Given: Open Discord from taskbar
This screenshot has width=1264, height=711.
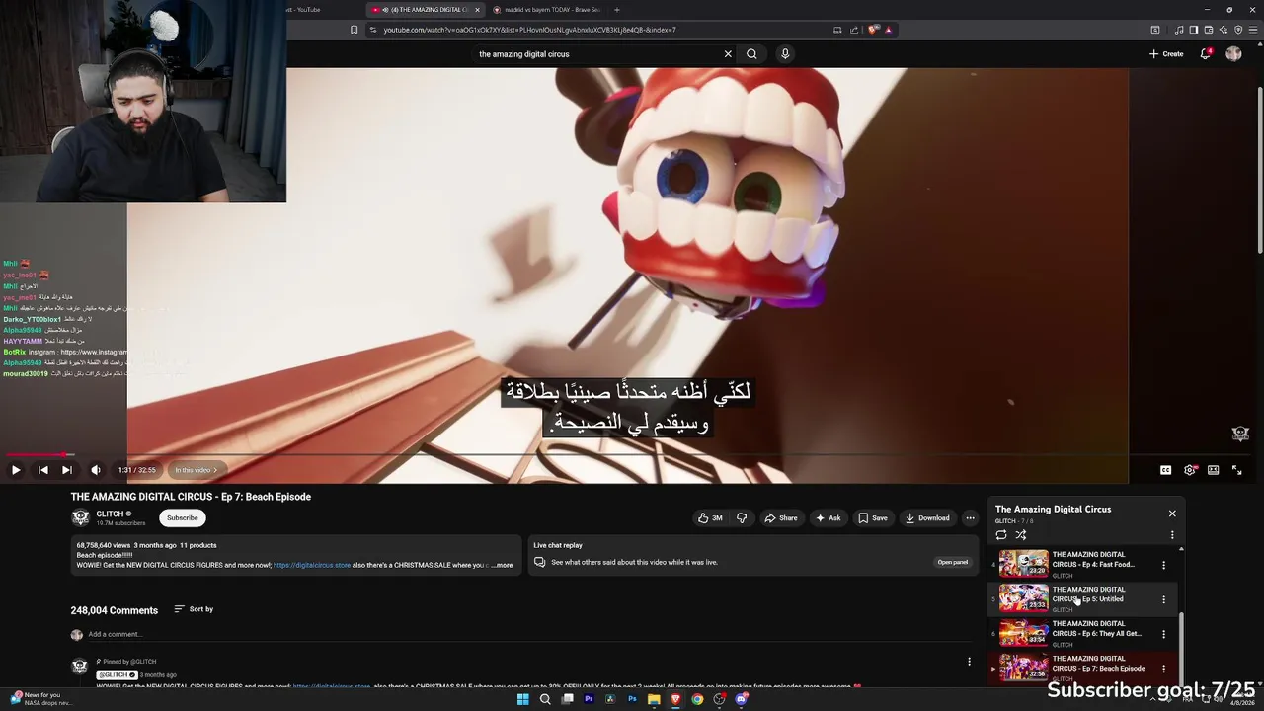Looking at the screenshot, I should 741,699.
